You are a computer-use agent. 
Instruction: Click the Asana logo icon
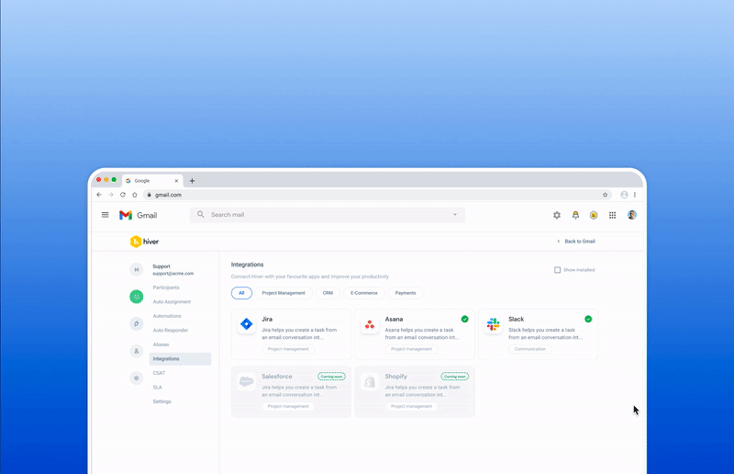(370, 324)
